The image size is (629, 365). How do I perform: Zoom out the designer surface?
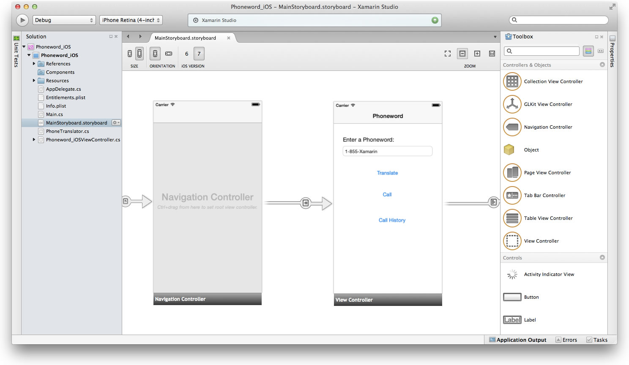click(462, 54)
